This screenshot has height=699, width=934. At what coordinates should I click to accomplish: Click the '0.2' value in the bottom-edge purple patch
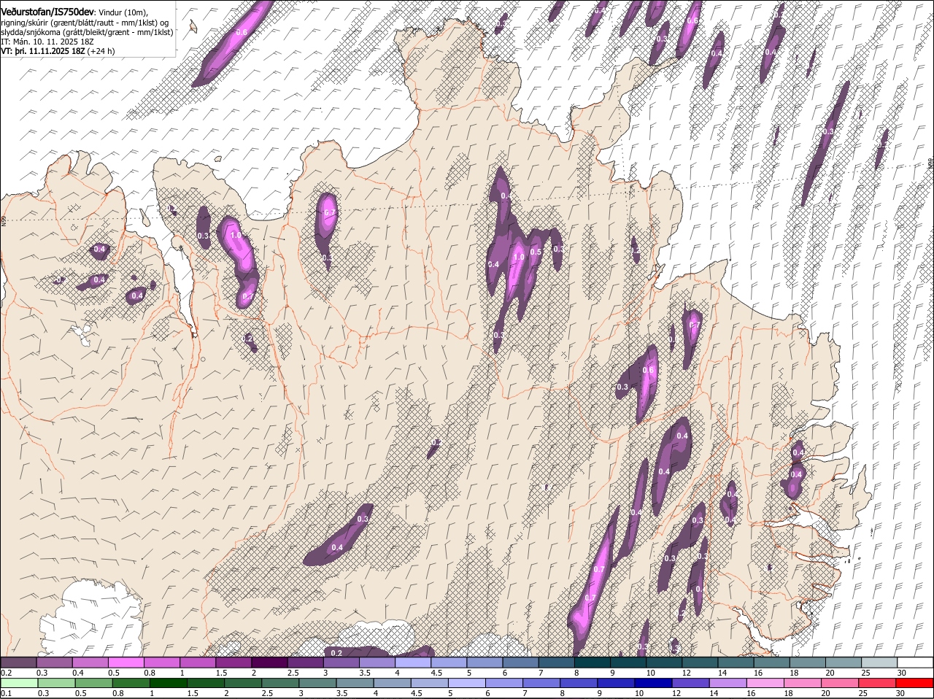[x=336, y=652]
